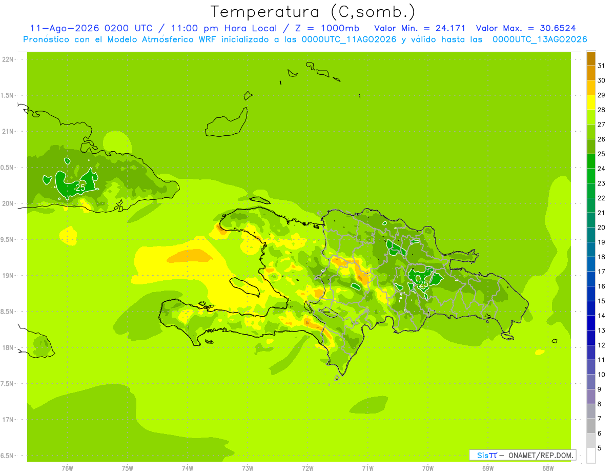Image resolution: width=615 pixels, height=475 pixels.
Task: Click the legend swatch between 27 and 28
Action: tap(591, 117)
